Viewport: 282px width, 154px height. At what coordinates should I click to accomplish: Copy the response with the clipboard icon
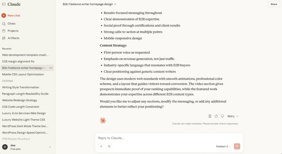(x=210, y=116)
